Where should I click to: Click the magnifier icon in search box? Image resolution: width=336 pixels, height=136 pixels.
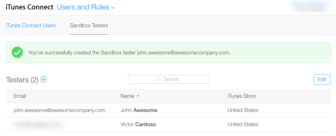coord(159,79)
